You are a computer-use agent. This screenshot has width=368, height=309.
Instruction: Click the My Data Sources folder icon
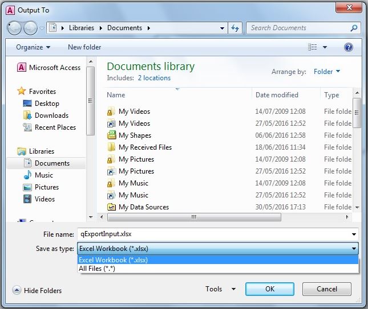tap(112, 207)
